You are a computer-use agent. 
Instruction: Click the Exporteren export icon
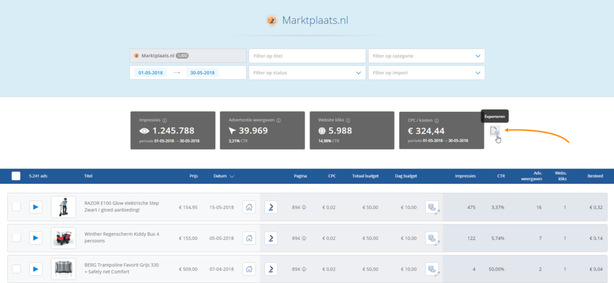click(x=495, y=132)
